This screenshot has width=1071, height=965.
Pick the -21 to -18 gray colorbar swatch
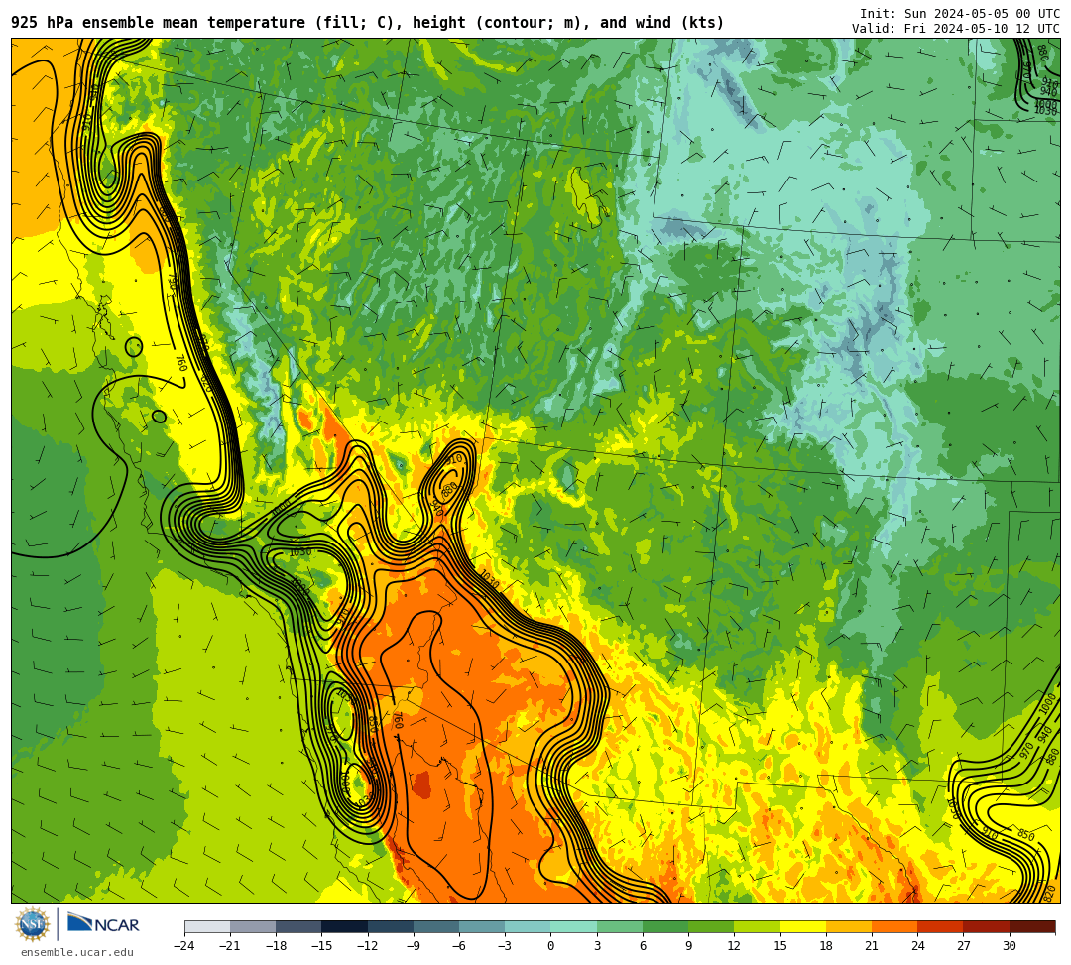click(253, 926)
